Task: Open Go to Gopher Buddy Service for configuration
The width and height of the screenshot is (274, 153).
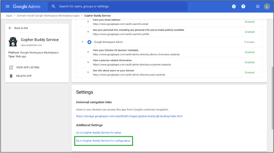Action: click(103, 141)
